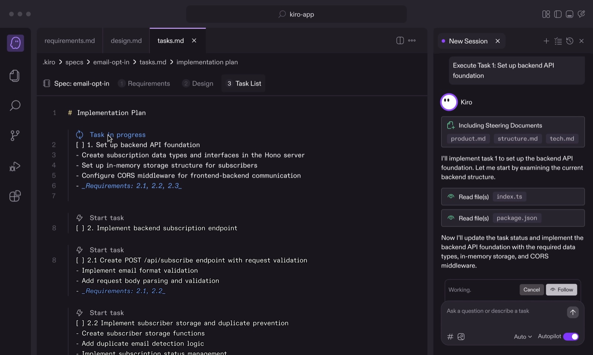Viewport: 593px width, 355px height.
Task: Click the Follow button
Action: coord(561,289)
